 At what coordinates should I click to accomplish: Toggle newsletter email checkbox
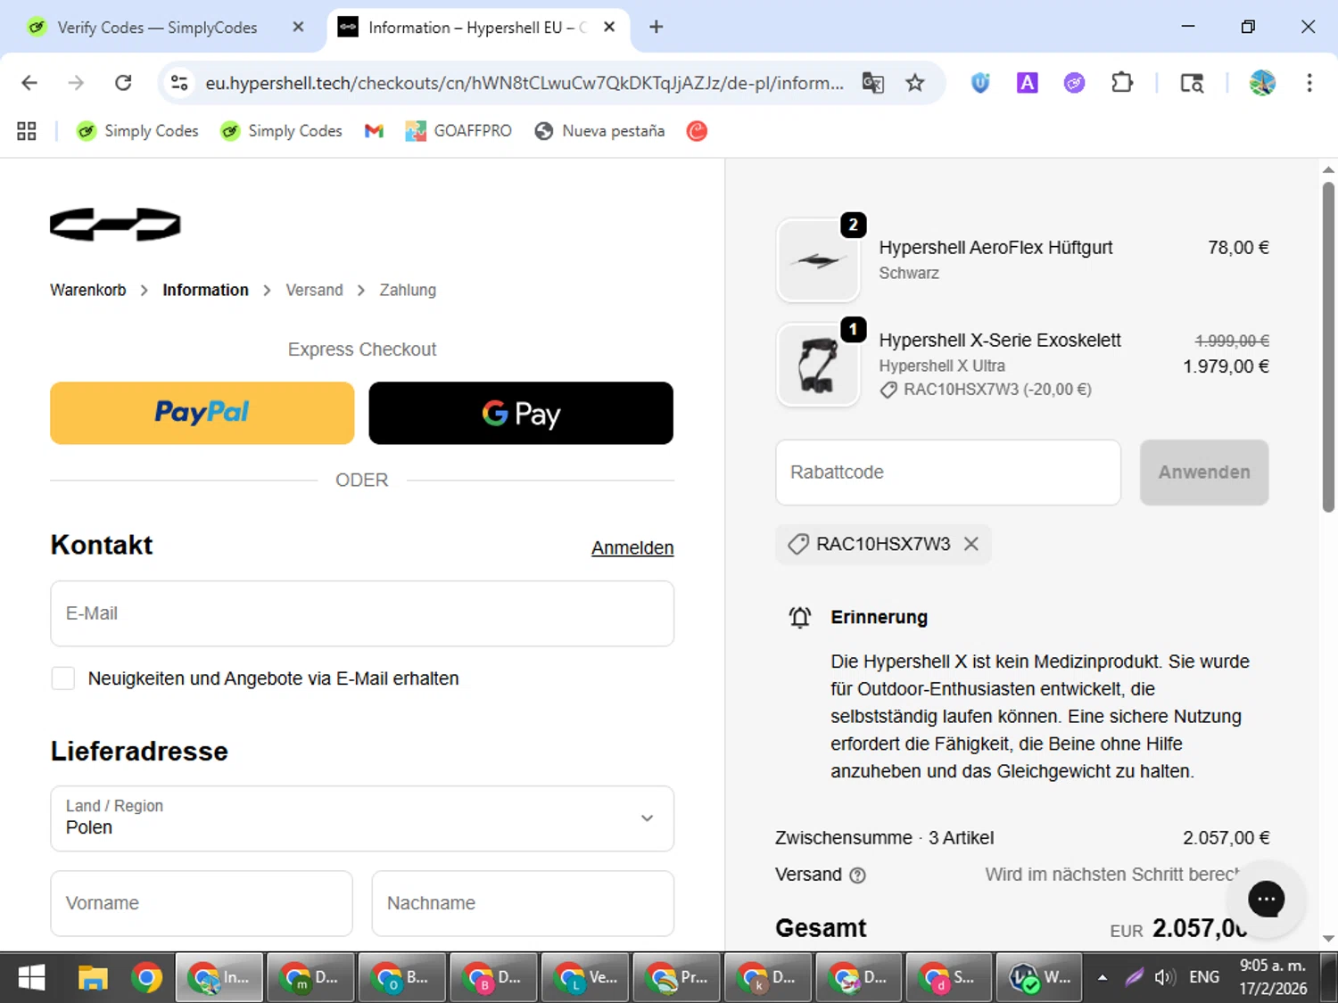(63, 678)
